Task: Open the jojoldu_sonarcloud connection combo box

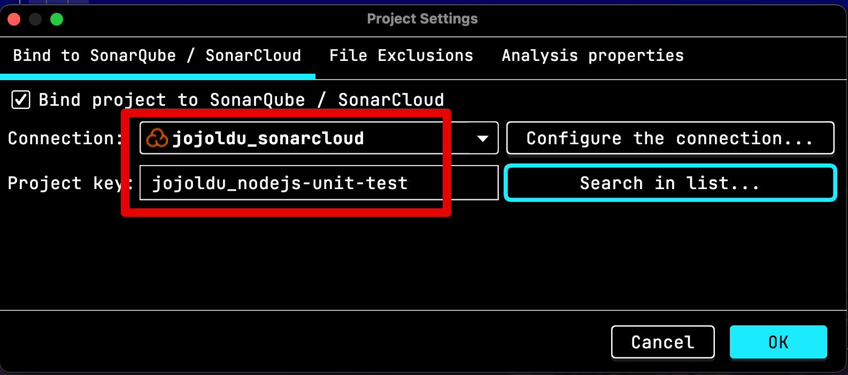Action: tap(319, 138)
